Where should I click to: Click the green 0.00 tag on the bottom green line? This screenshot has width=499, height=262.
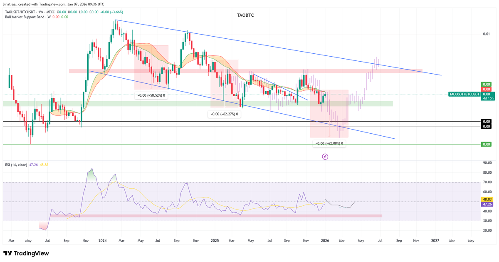click(x=486, y=144)
